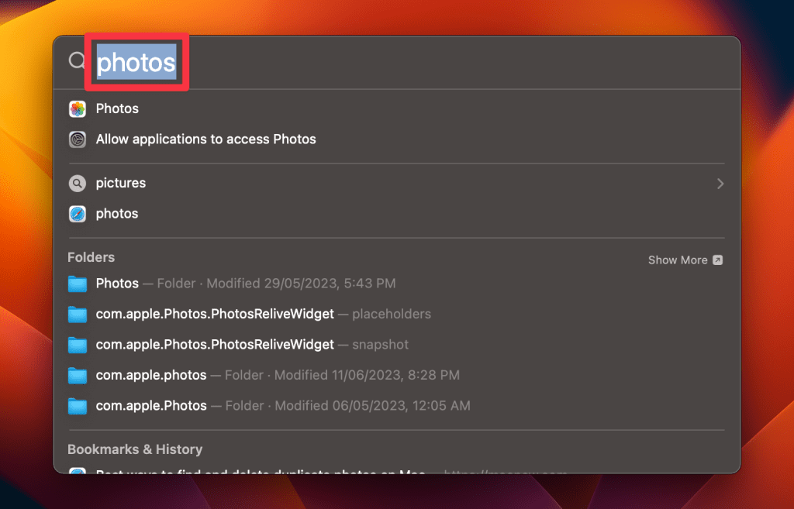The height and width of the screenshot is (509, 794).
Task: Open the Photos app icon result
Action: (x=78, y=108)
